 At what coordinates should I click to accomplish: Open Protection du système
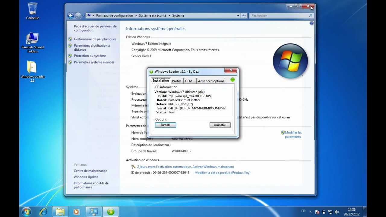[90, 56]
